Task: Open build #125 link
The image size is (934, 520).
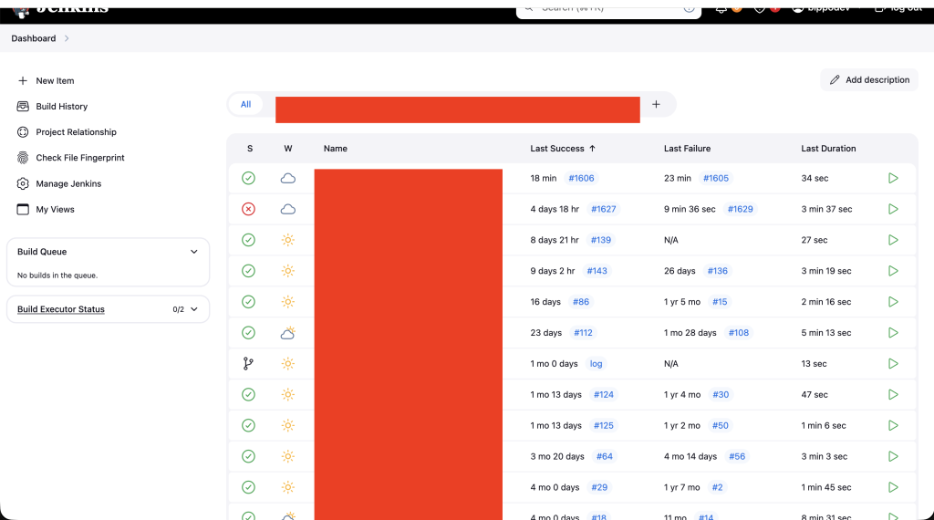Action: point(604,426)
